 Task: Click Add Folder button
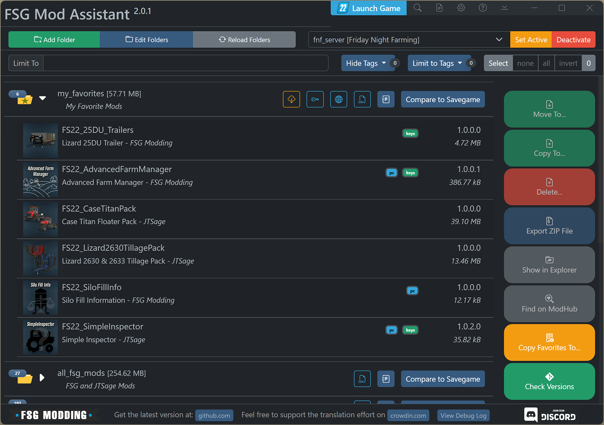(x=54, y=40)
